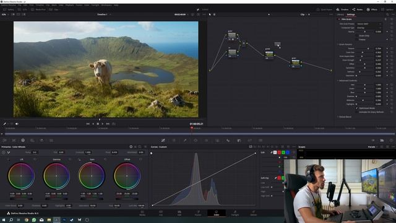Open the Power Window palette
The image size is (396, 223).
(196, 141)
